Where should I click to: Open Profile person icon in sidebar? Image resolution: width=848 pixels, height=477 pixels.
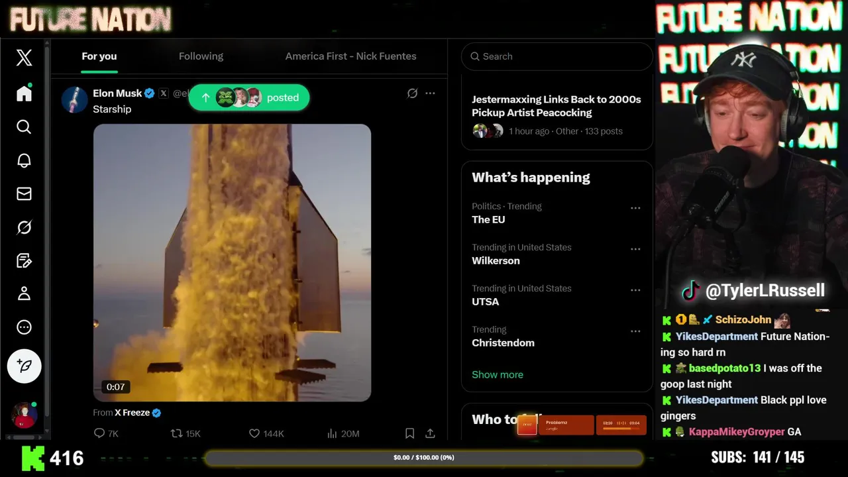point(24,293)
